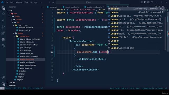Open Explorer views and more actions menu

pos(42,7)
